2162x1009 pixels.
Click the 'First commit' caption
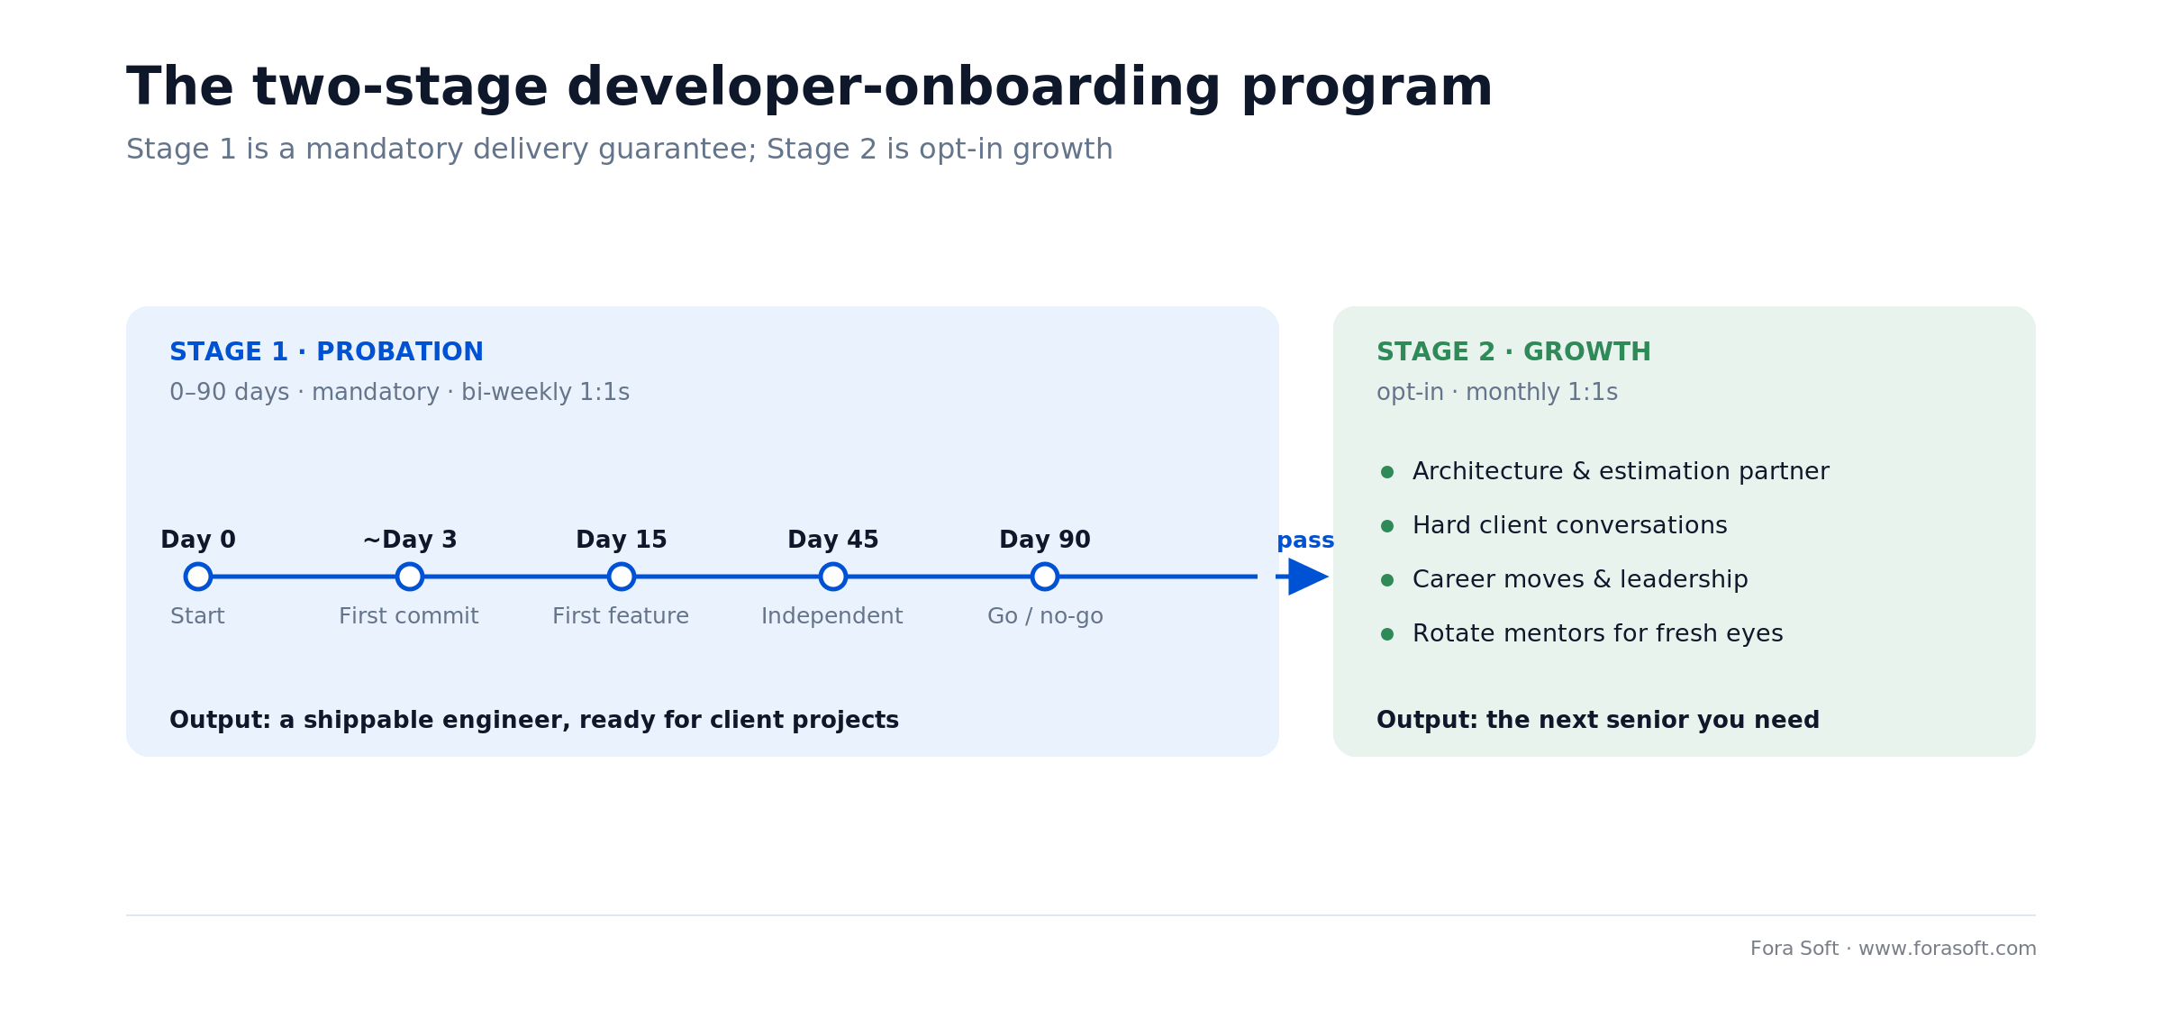click(409, 616)
